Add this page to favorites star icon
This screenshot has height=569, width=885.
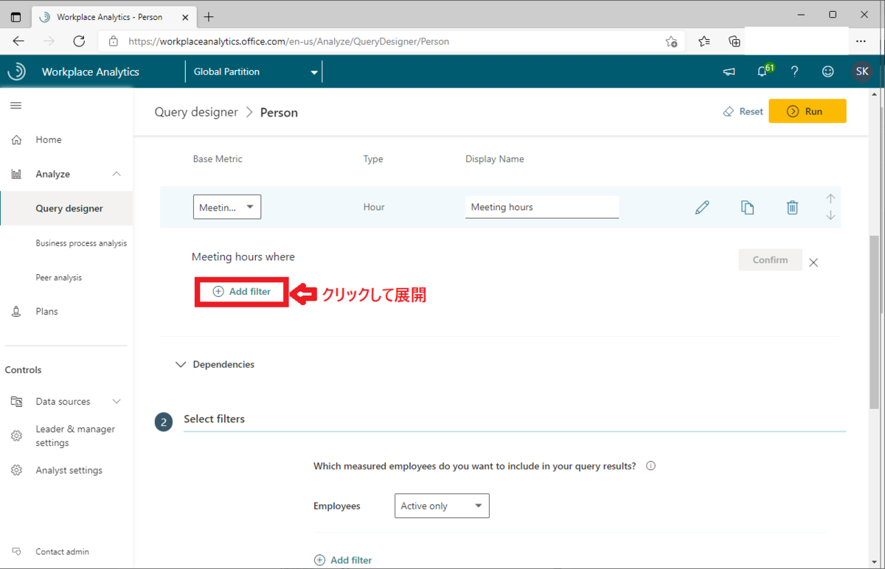pyautogui.click(x=671, y=41)
